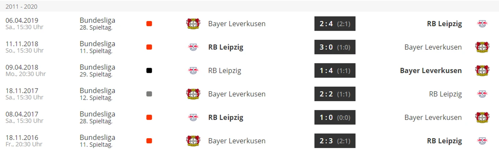
Task: Click the gray draw marker on 18.11.2017 row
Action: coord(149,94)
